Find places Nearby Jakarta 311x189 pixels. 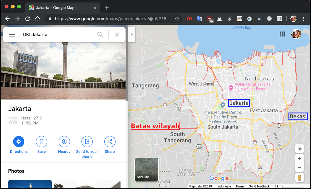64,142
